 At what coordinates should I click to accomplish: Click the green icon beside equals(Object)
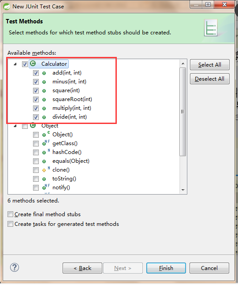pyautogui.click(x=44, y=161)
